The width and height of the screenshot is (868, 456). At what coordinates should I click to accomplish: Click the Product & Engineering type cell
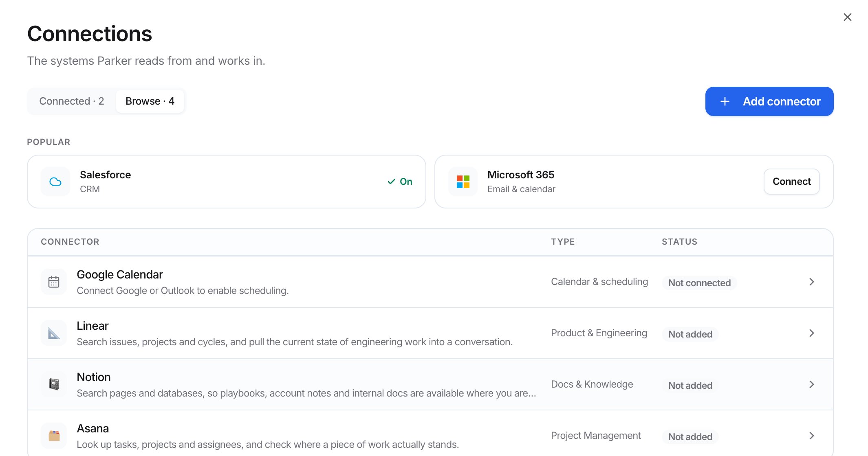click(x=599, y=333)
